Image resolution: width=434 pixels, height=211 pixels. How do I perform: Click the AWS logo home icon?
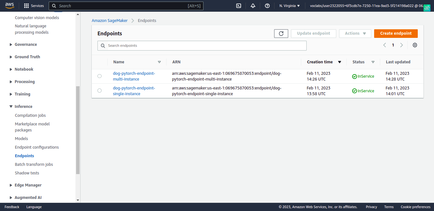pos(10,6)
